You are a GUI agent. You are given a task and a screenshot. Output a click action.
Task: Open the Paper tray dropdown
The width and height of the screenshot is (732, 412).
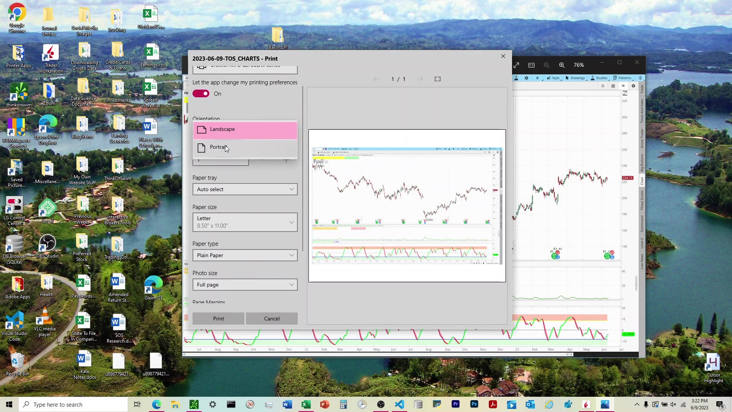[x=244, y=189]
